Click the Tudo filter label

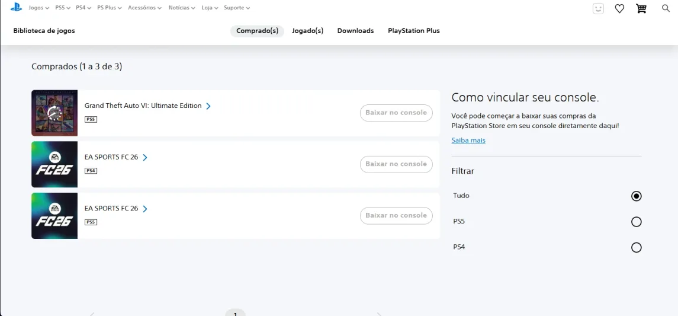coord(461,196)
